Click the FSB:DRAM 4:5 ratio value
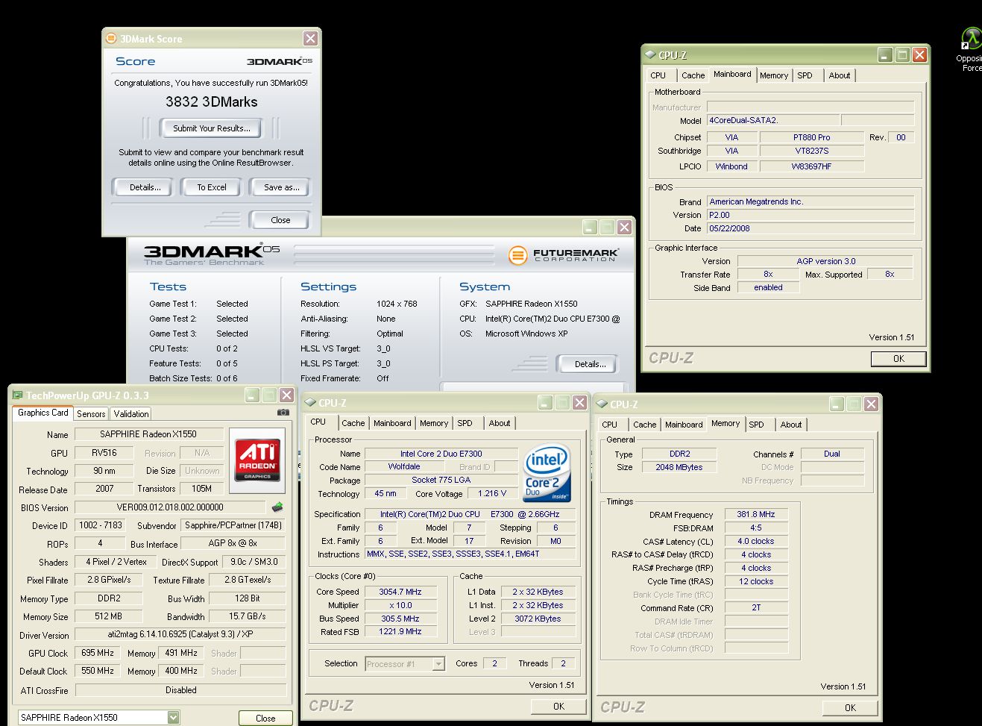The image size is (982, 726). 756,528
